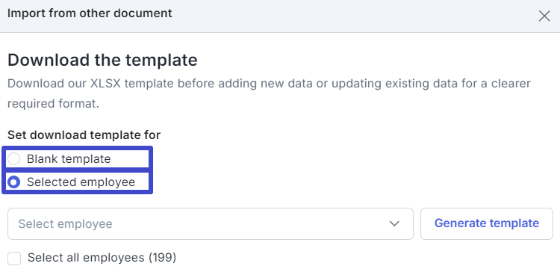
Task: Click the Select all employees (199) label
Action: coord(102,257)
